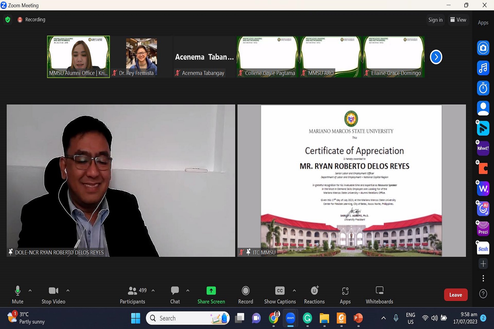Open the Teams chat icon on the taskbar
494x329 pixels.
tap(256, 318)
